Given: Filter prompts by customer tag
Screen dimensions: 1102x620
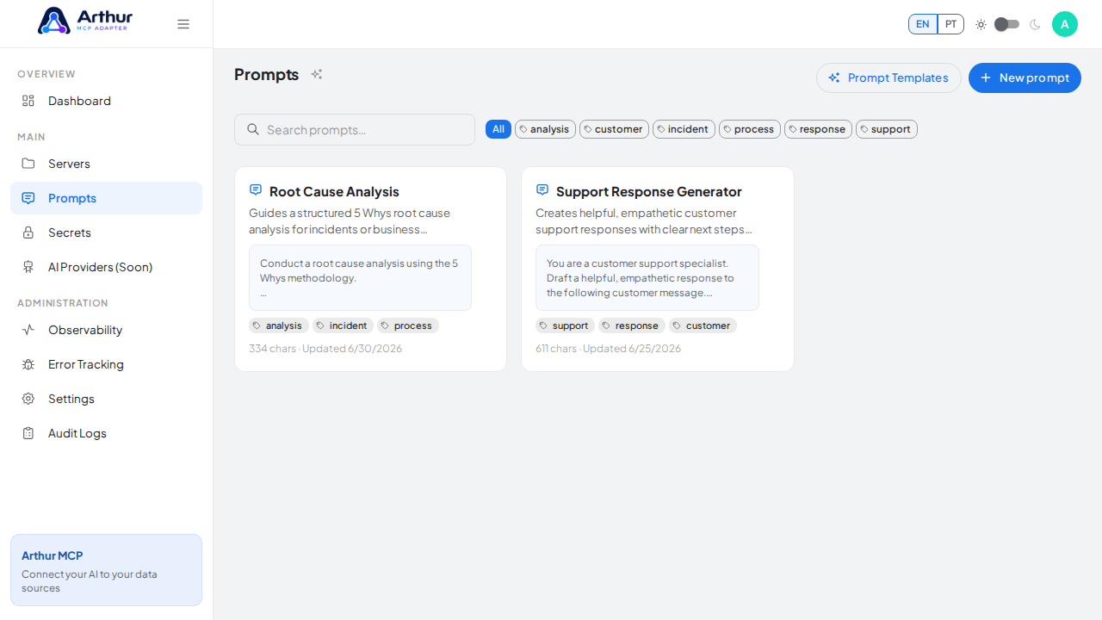Looking at the screenshot, I should (x=614, y=129).
